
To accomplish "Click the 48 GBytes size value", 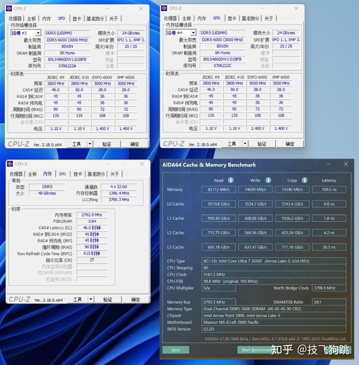I will 47,193.
